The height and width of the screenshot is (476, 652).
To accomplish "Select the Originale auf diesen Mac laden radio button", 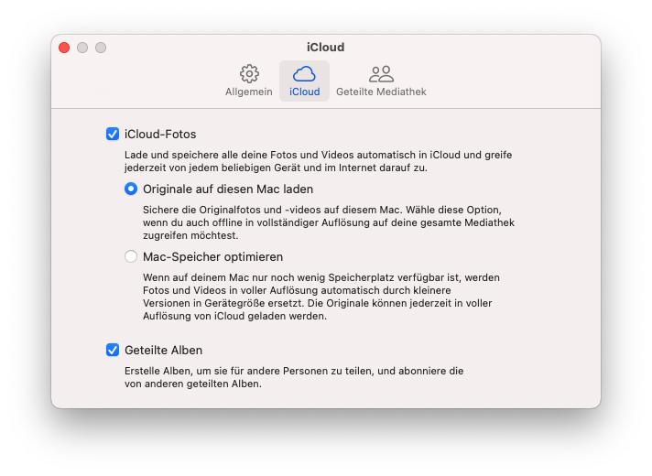I will coord(131,189).
